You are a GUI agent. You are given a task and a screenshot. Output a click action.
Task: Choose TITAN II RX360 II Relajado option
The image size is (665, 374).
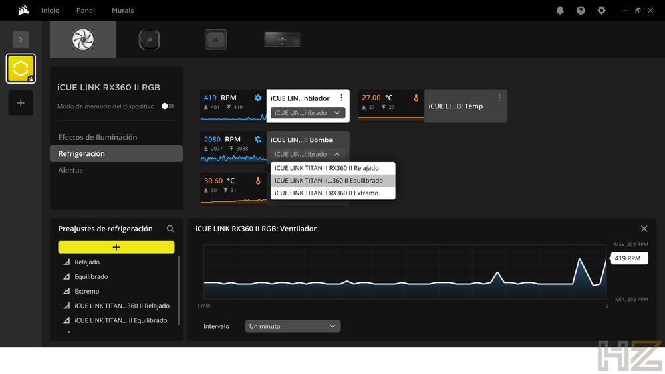point(333,168)
